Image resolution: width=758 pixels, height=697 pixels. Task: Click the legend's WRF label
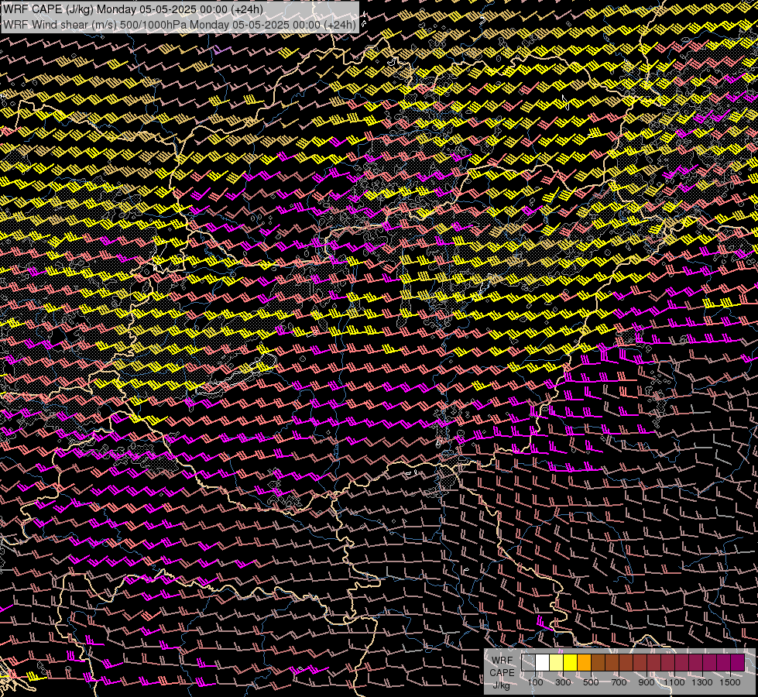(x=502, y=661)
